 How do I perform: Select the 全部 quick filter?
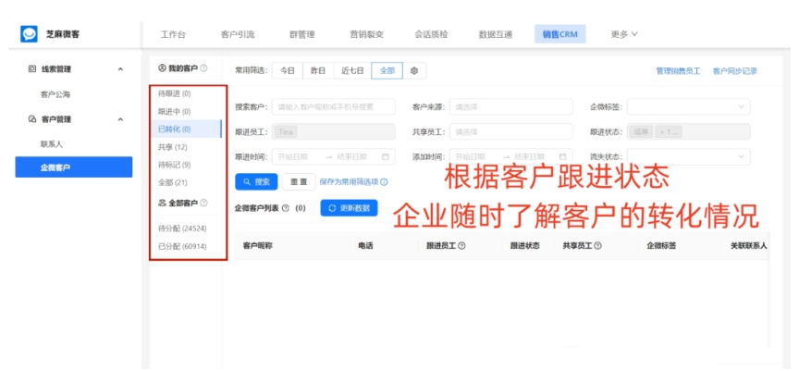point(387,71)
